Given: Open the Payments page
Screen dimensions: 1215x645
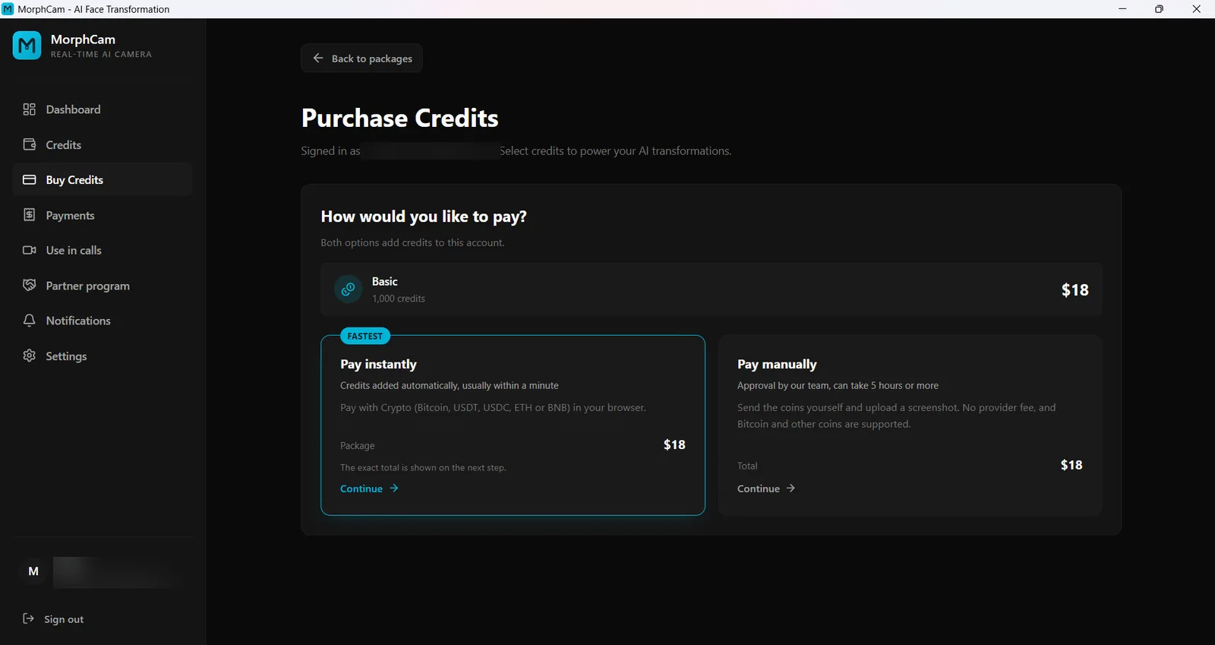Looking at the screenshot, I should click(103, 215).
